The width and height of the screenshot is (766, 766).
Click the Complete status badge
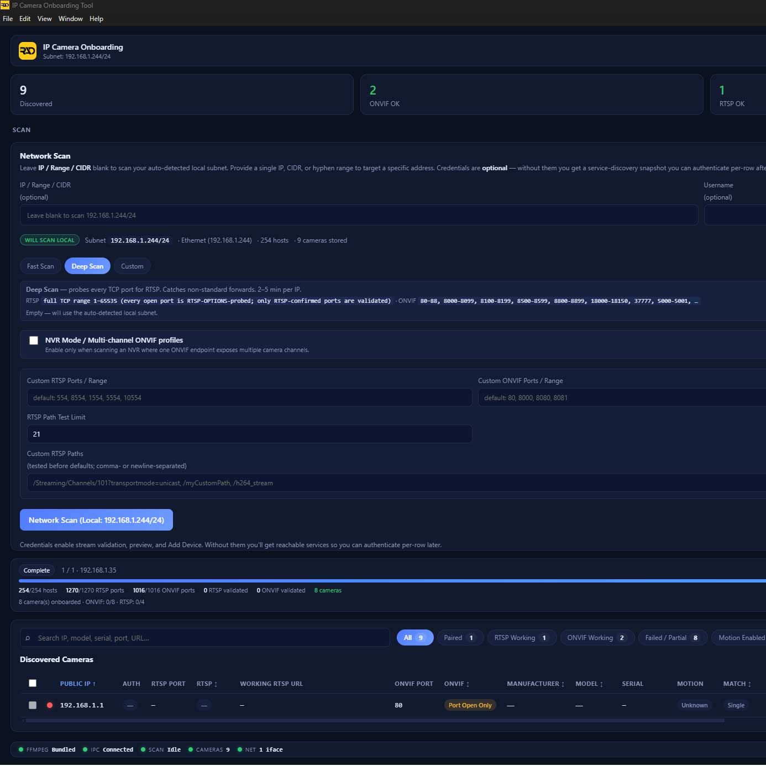click(x=36, y=570)
